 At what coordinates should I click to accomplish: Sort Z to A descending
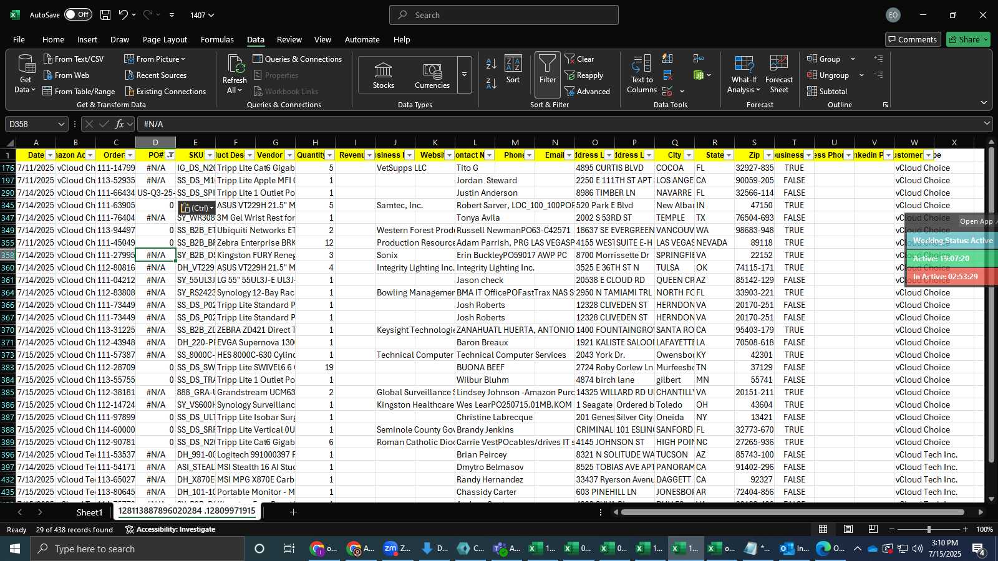(492, 84)
